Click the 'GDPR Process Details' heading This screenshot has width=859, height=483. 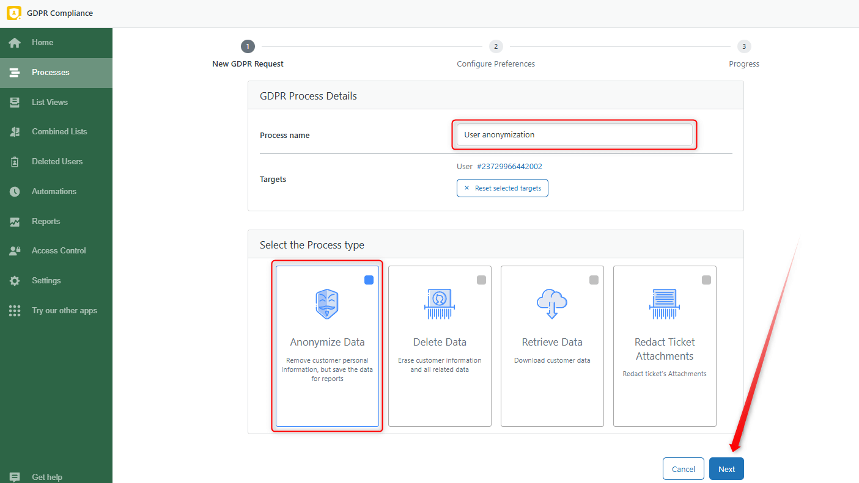(x=308, y=96)
